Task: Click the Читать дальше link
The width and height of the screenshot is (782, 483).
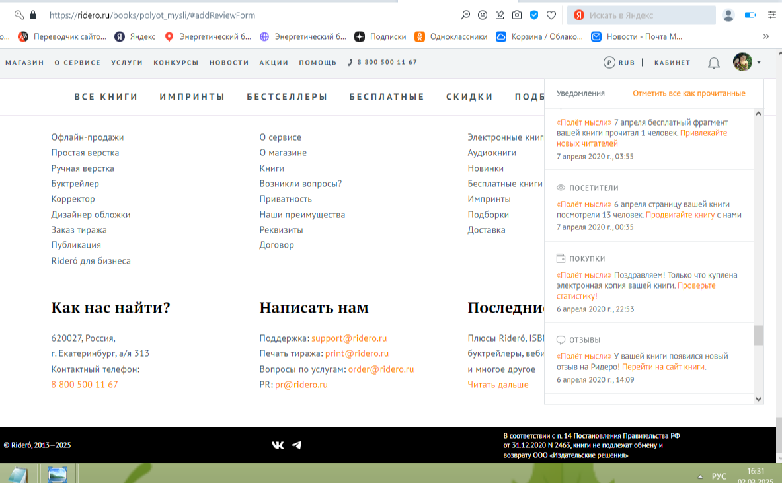Action: tap(498, 385)
